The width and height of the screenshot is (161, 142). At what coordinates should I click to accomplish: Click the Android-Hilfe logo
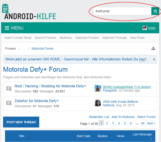(29, 12)
